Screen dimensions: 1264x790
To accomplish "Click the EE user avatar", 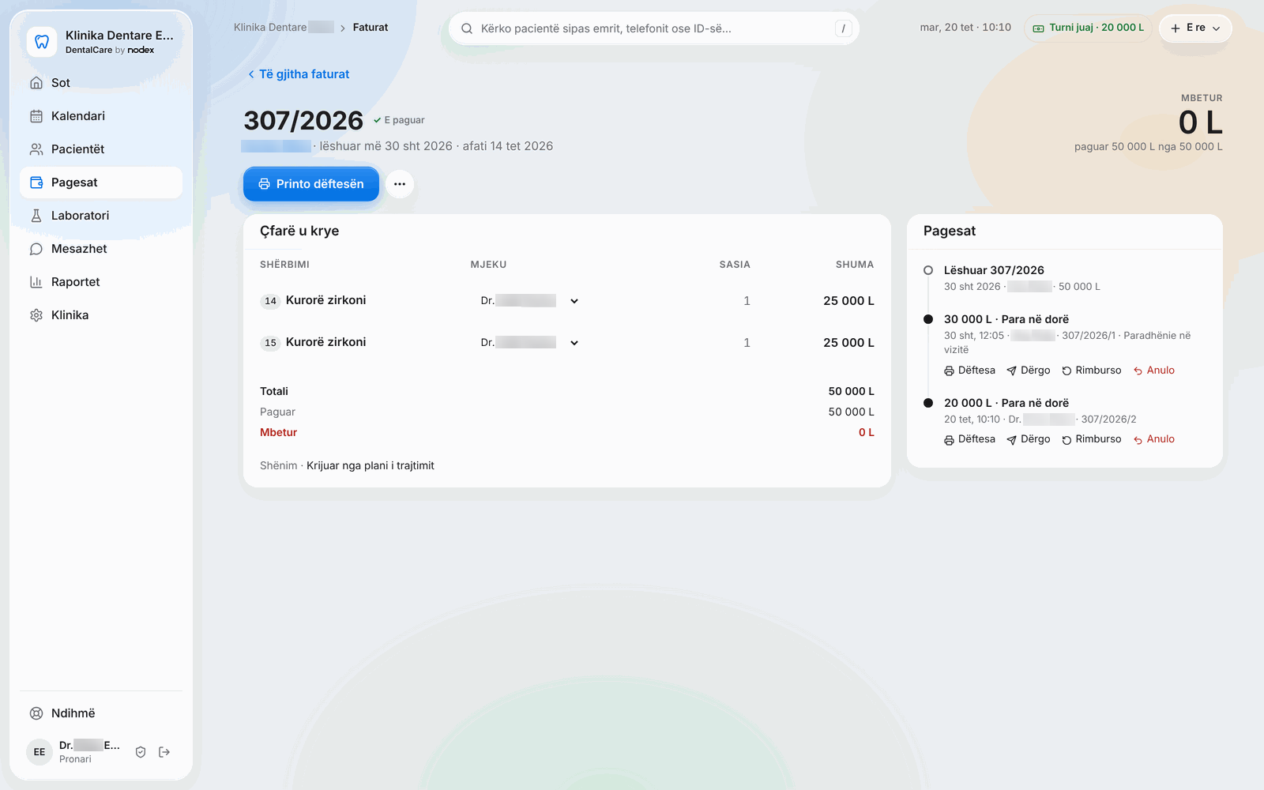I will [x=39, y=752].
